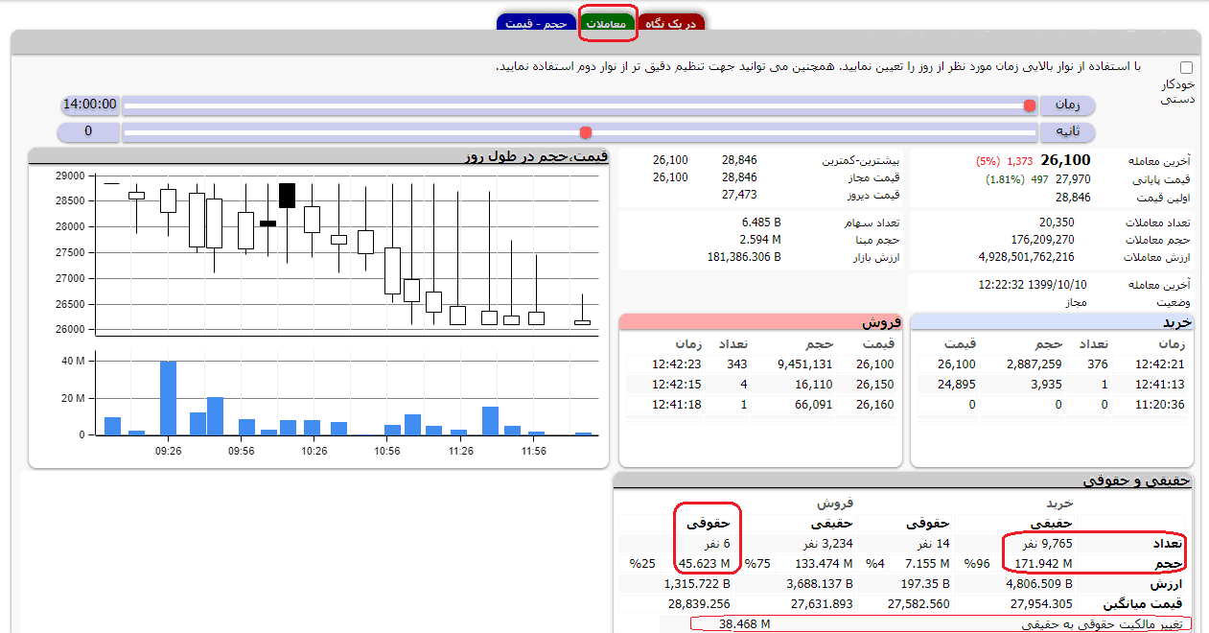Select the buy order priced 24,895
This screenshot has height=633, width=1209.
point(1053,385)
